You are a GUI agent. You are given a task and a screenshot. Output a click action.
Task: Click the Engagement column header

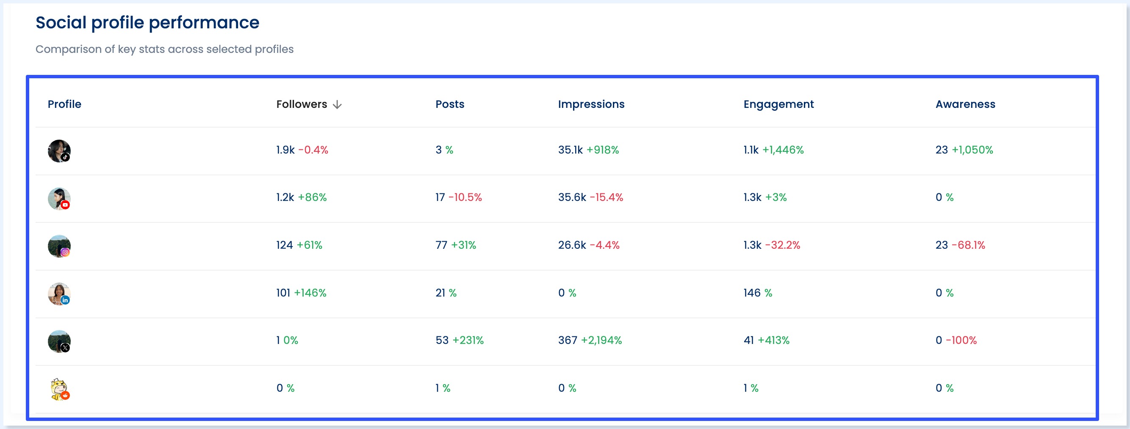(x=778, y=104)
